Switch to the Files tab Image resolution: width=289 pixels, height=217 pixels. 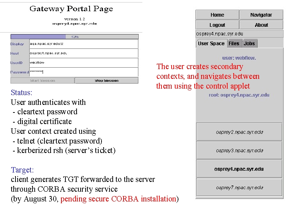click(x=234, y=43)
